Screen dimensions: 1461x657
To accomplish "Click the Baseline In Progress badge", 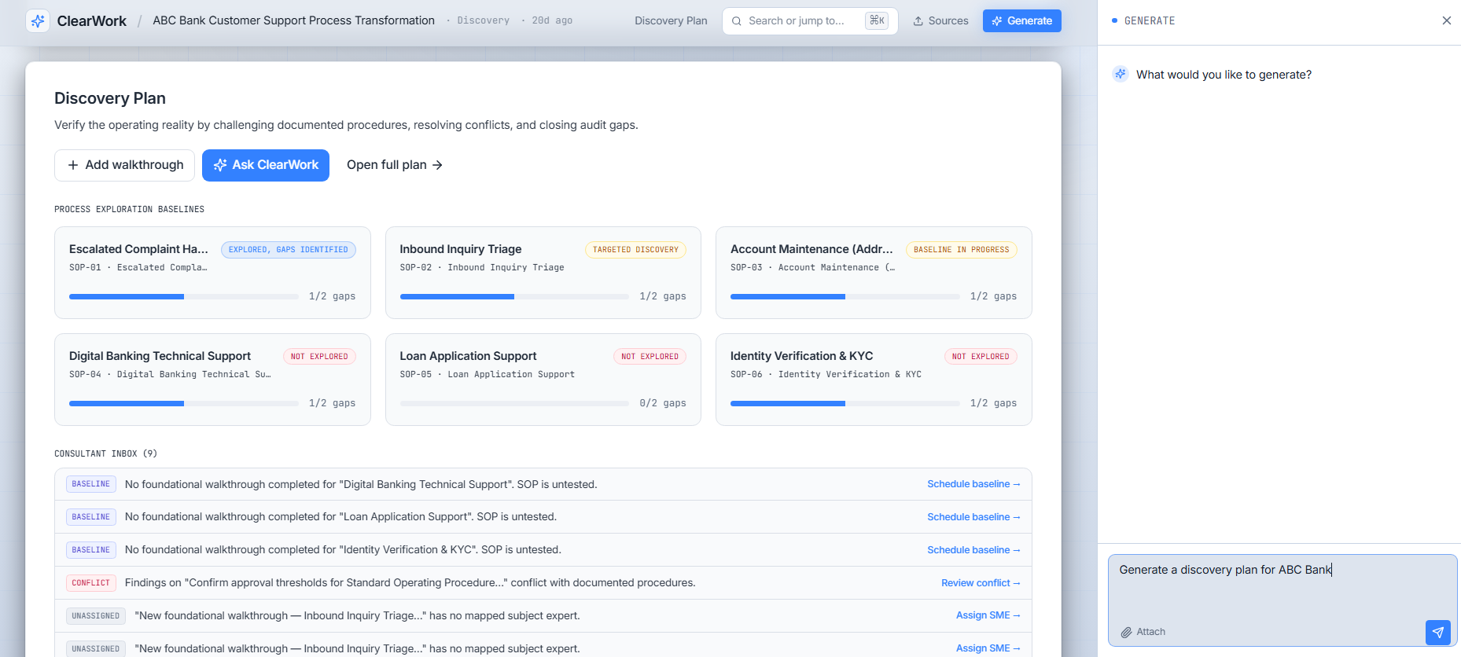I will (961, 250).
